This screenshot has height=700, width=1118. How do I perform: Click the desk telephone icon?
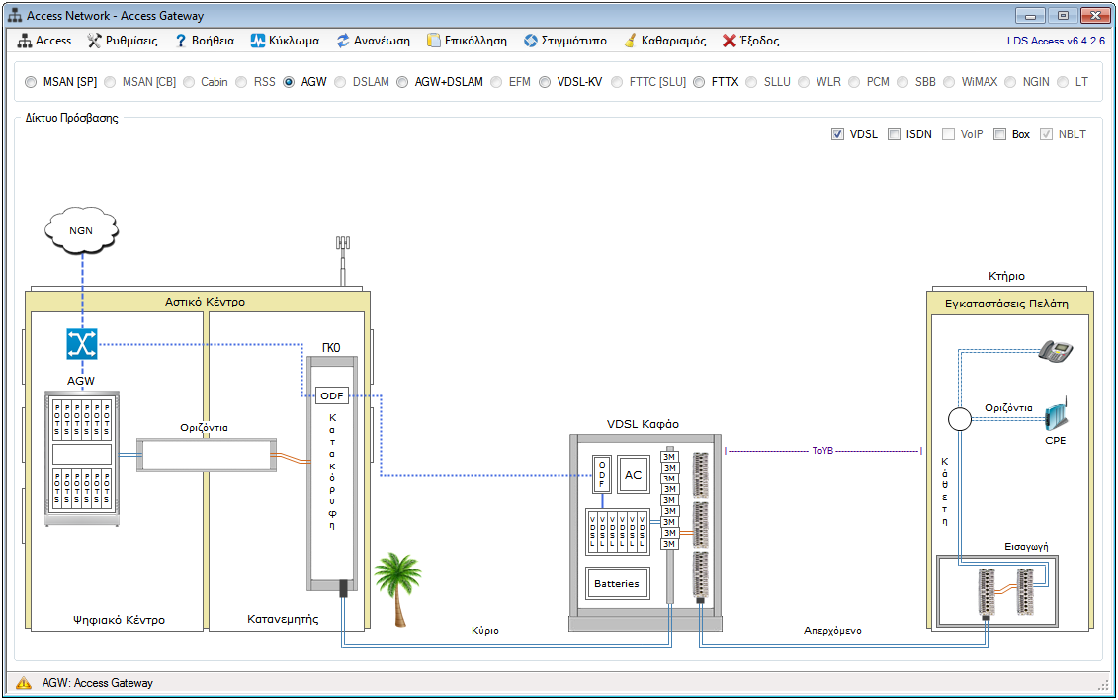click(x=1055, y=350)
